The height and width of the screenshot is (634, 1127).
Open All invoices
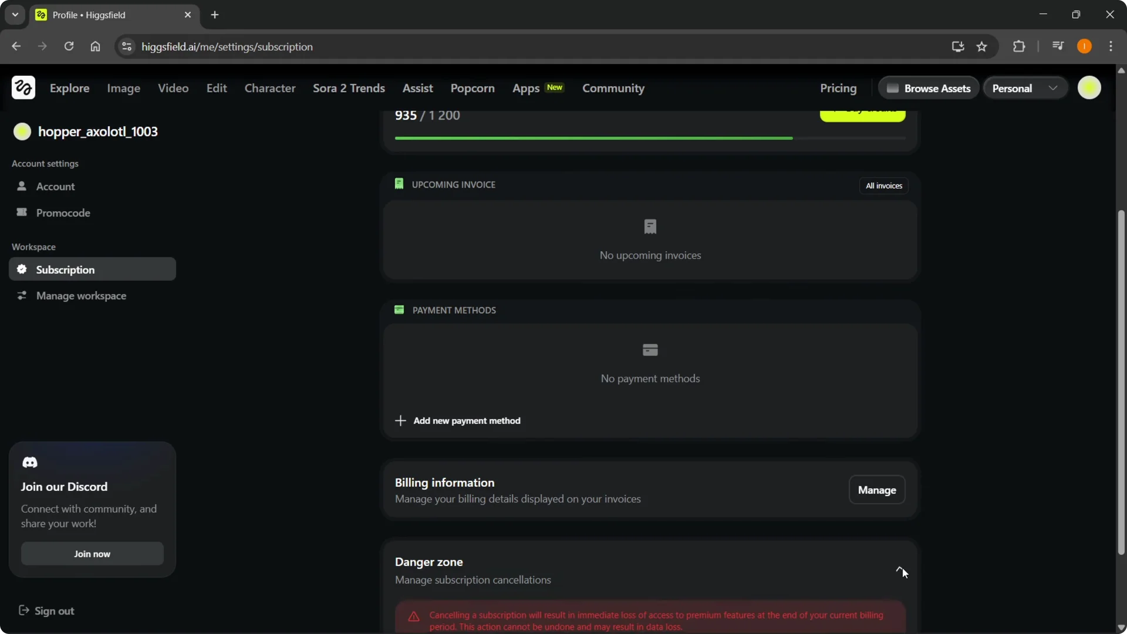pyautogui.click(x=884, y=186)
